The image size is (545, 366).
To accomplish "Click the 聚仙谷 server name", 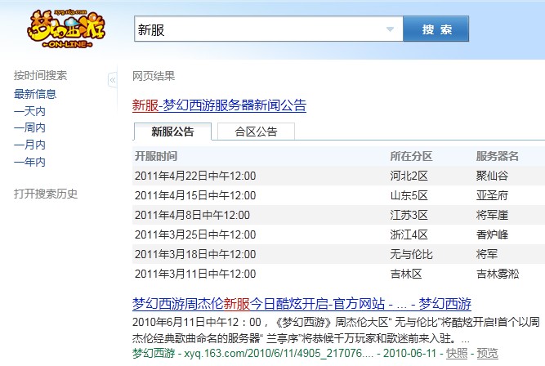I will [492, 176].
